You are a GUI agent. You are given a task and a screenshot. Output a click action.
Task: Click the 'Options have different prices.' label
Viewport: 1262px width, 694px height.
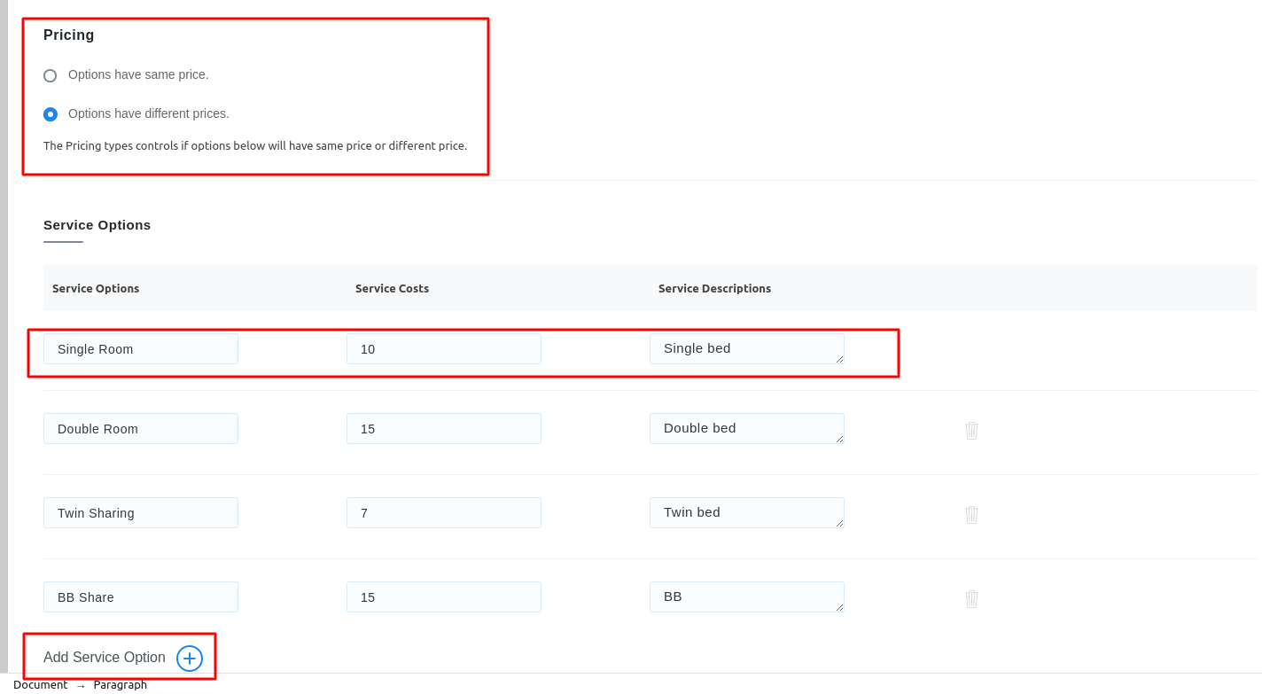click(x=149, y=113)
